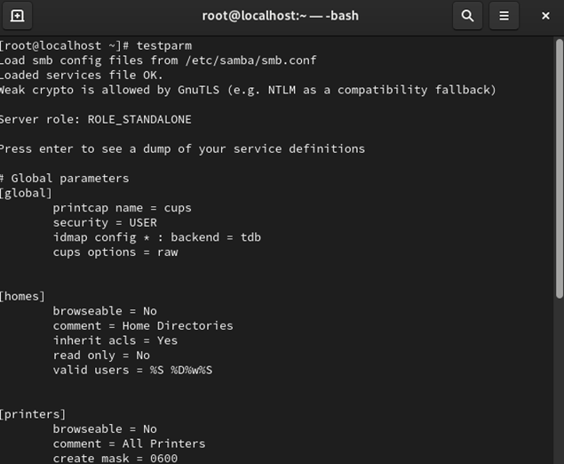This screenshot has width=564, height=464.
Task: Click the create mask = 0600 line
Action: [115, 458]
